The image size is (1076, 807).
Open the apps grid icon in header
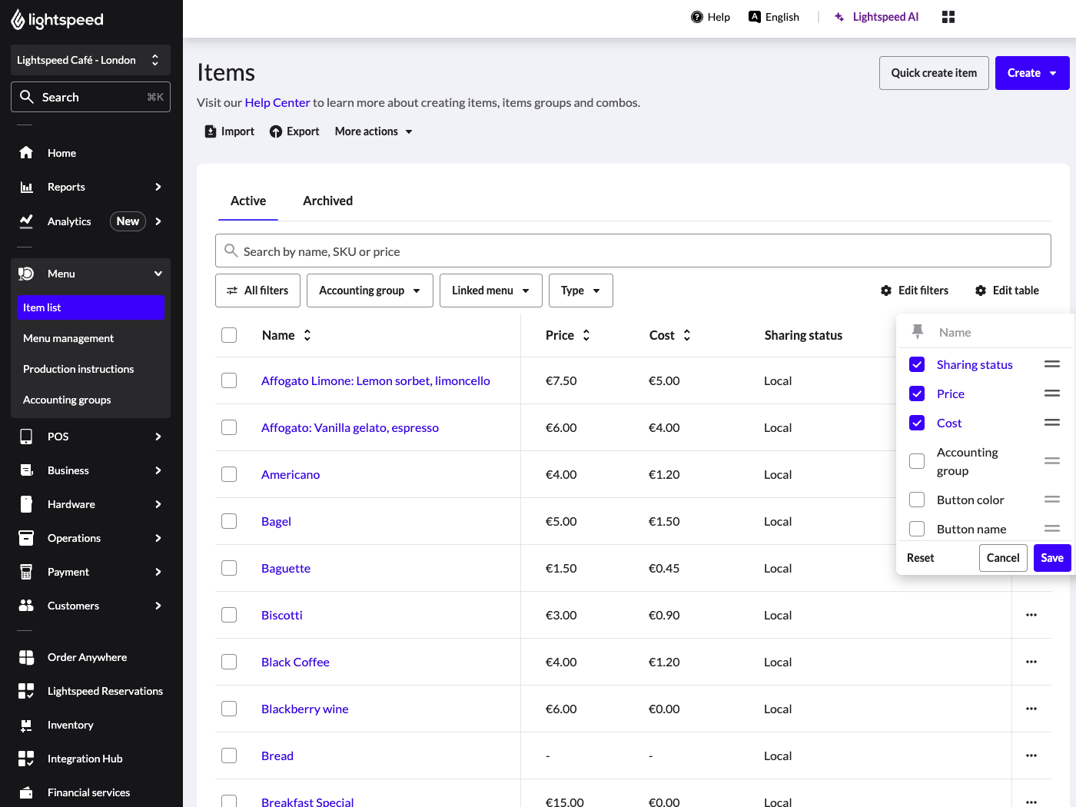click(948, 17)
